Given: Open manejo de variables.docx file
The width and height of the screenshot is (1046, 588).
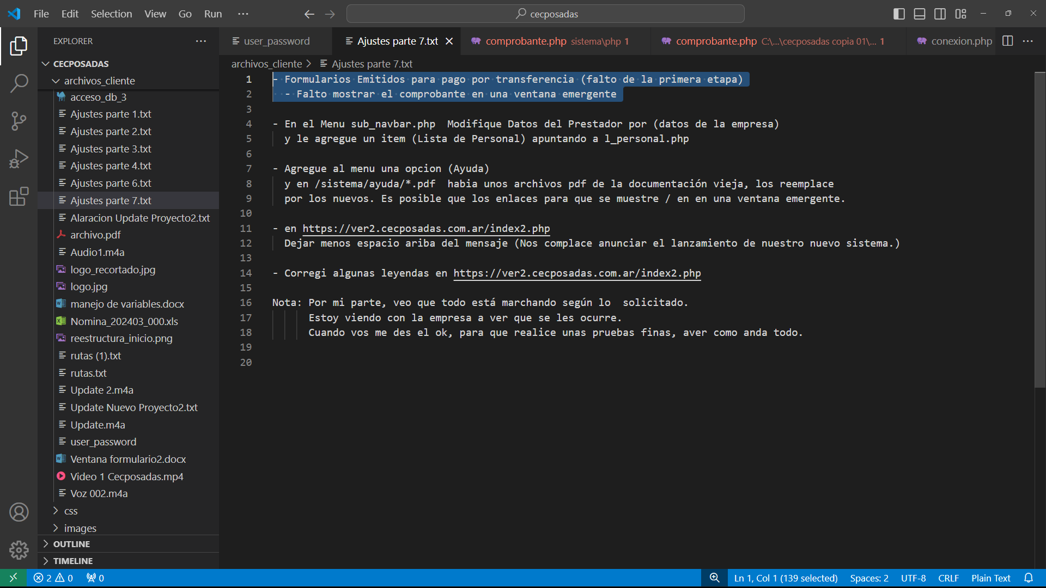Looking at the screenshot, I should coord(129,304).
